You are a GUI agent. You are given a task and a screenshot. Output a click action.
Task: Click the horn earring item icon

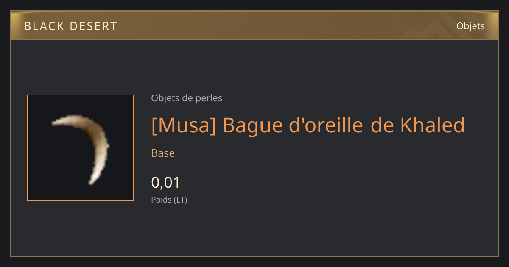click(81, 148)
